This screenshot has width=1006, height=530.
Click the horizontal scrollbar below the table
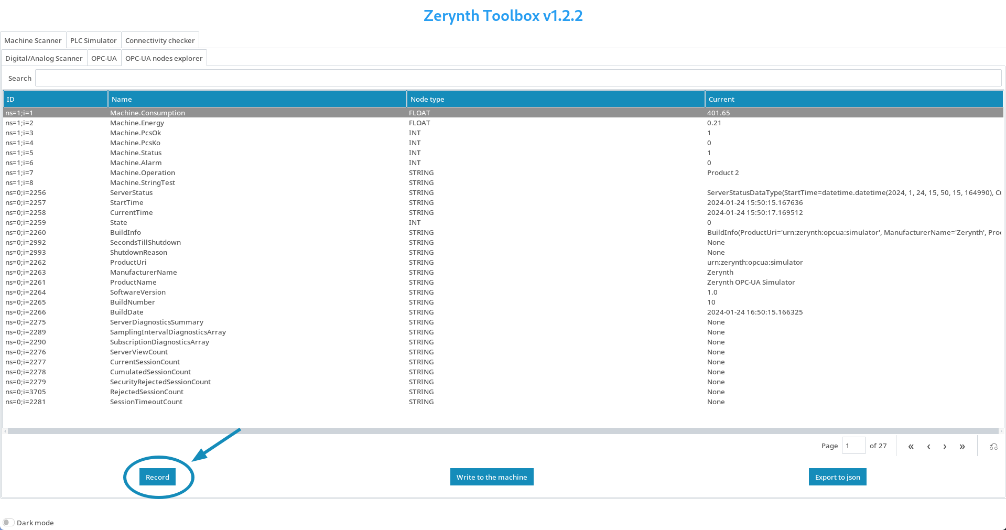click(x=503, y=431)
